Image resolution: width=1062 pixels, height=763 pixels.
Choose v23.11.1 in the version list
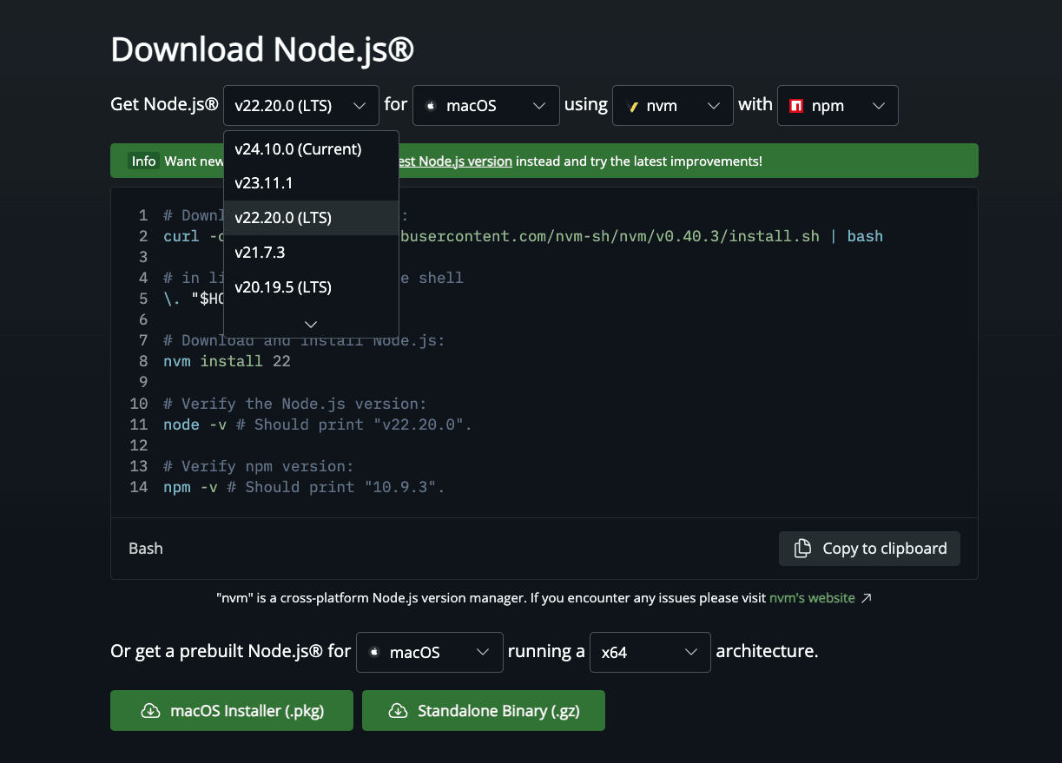point(264,183)
